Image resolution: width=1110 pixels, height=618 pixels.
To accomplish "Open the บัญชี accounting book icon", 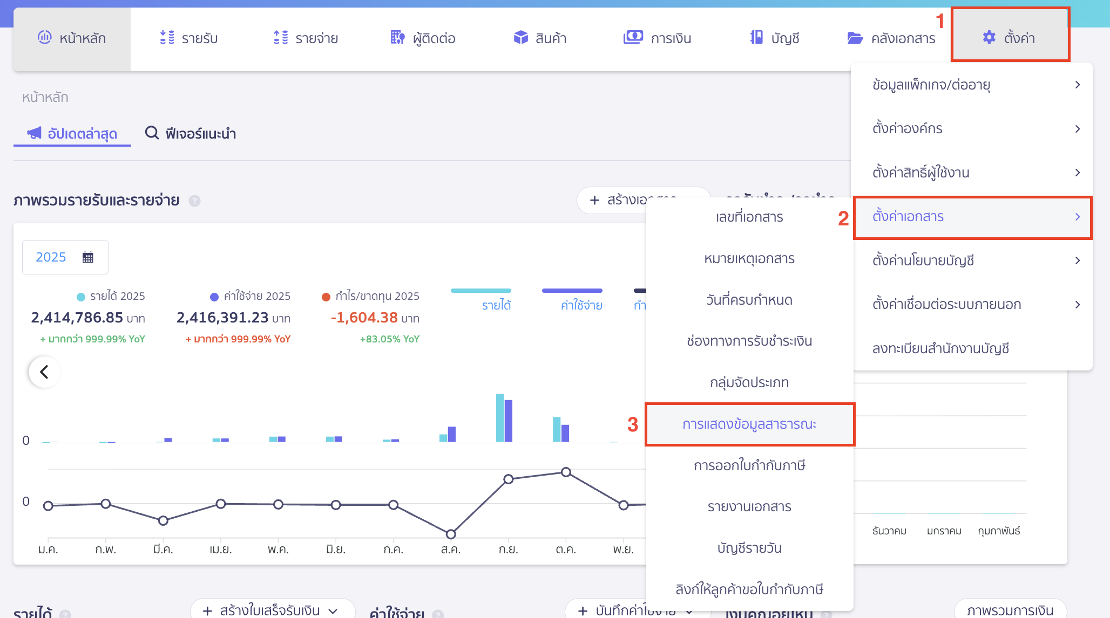I will [x=756, y=38].
